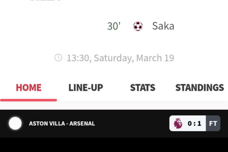The height and width of the screenshot is (152, 228).
Task: Click the 0 : 1 score
Action: (x=195, y=123)
